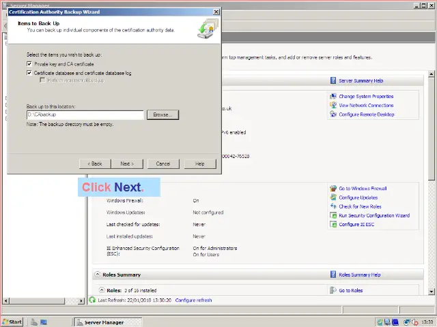Open the View Network Connections link
This screenshot has height=327, width=437.
366,105
